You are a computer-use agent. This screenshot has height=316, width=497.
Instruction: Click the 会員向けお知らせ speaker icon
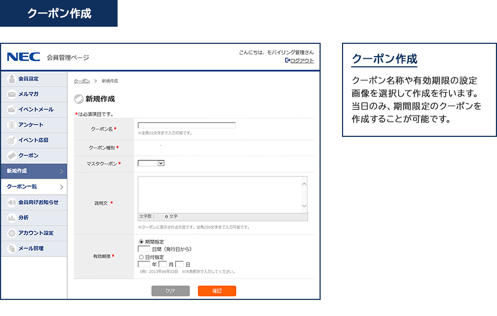[x=12, y=203]
